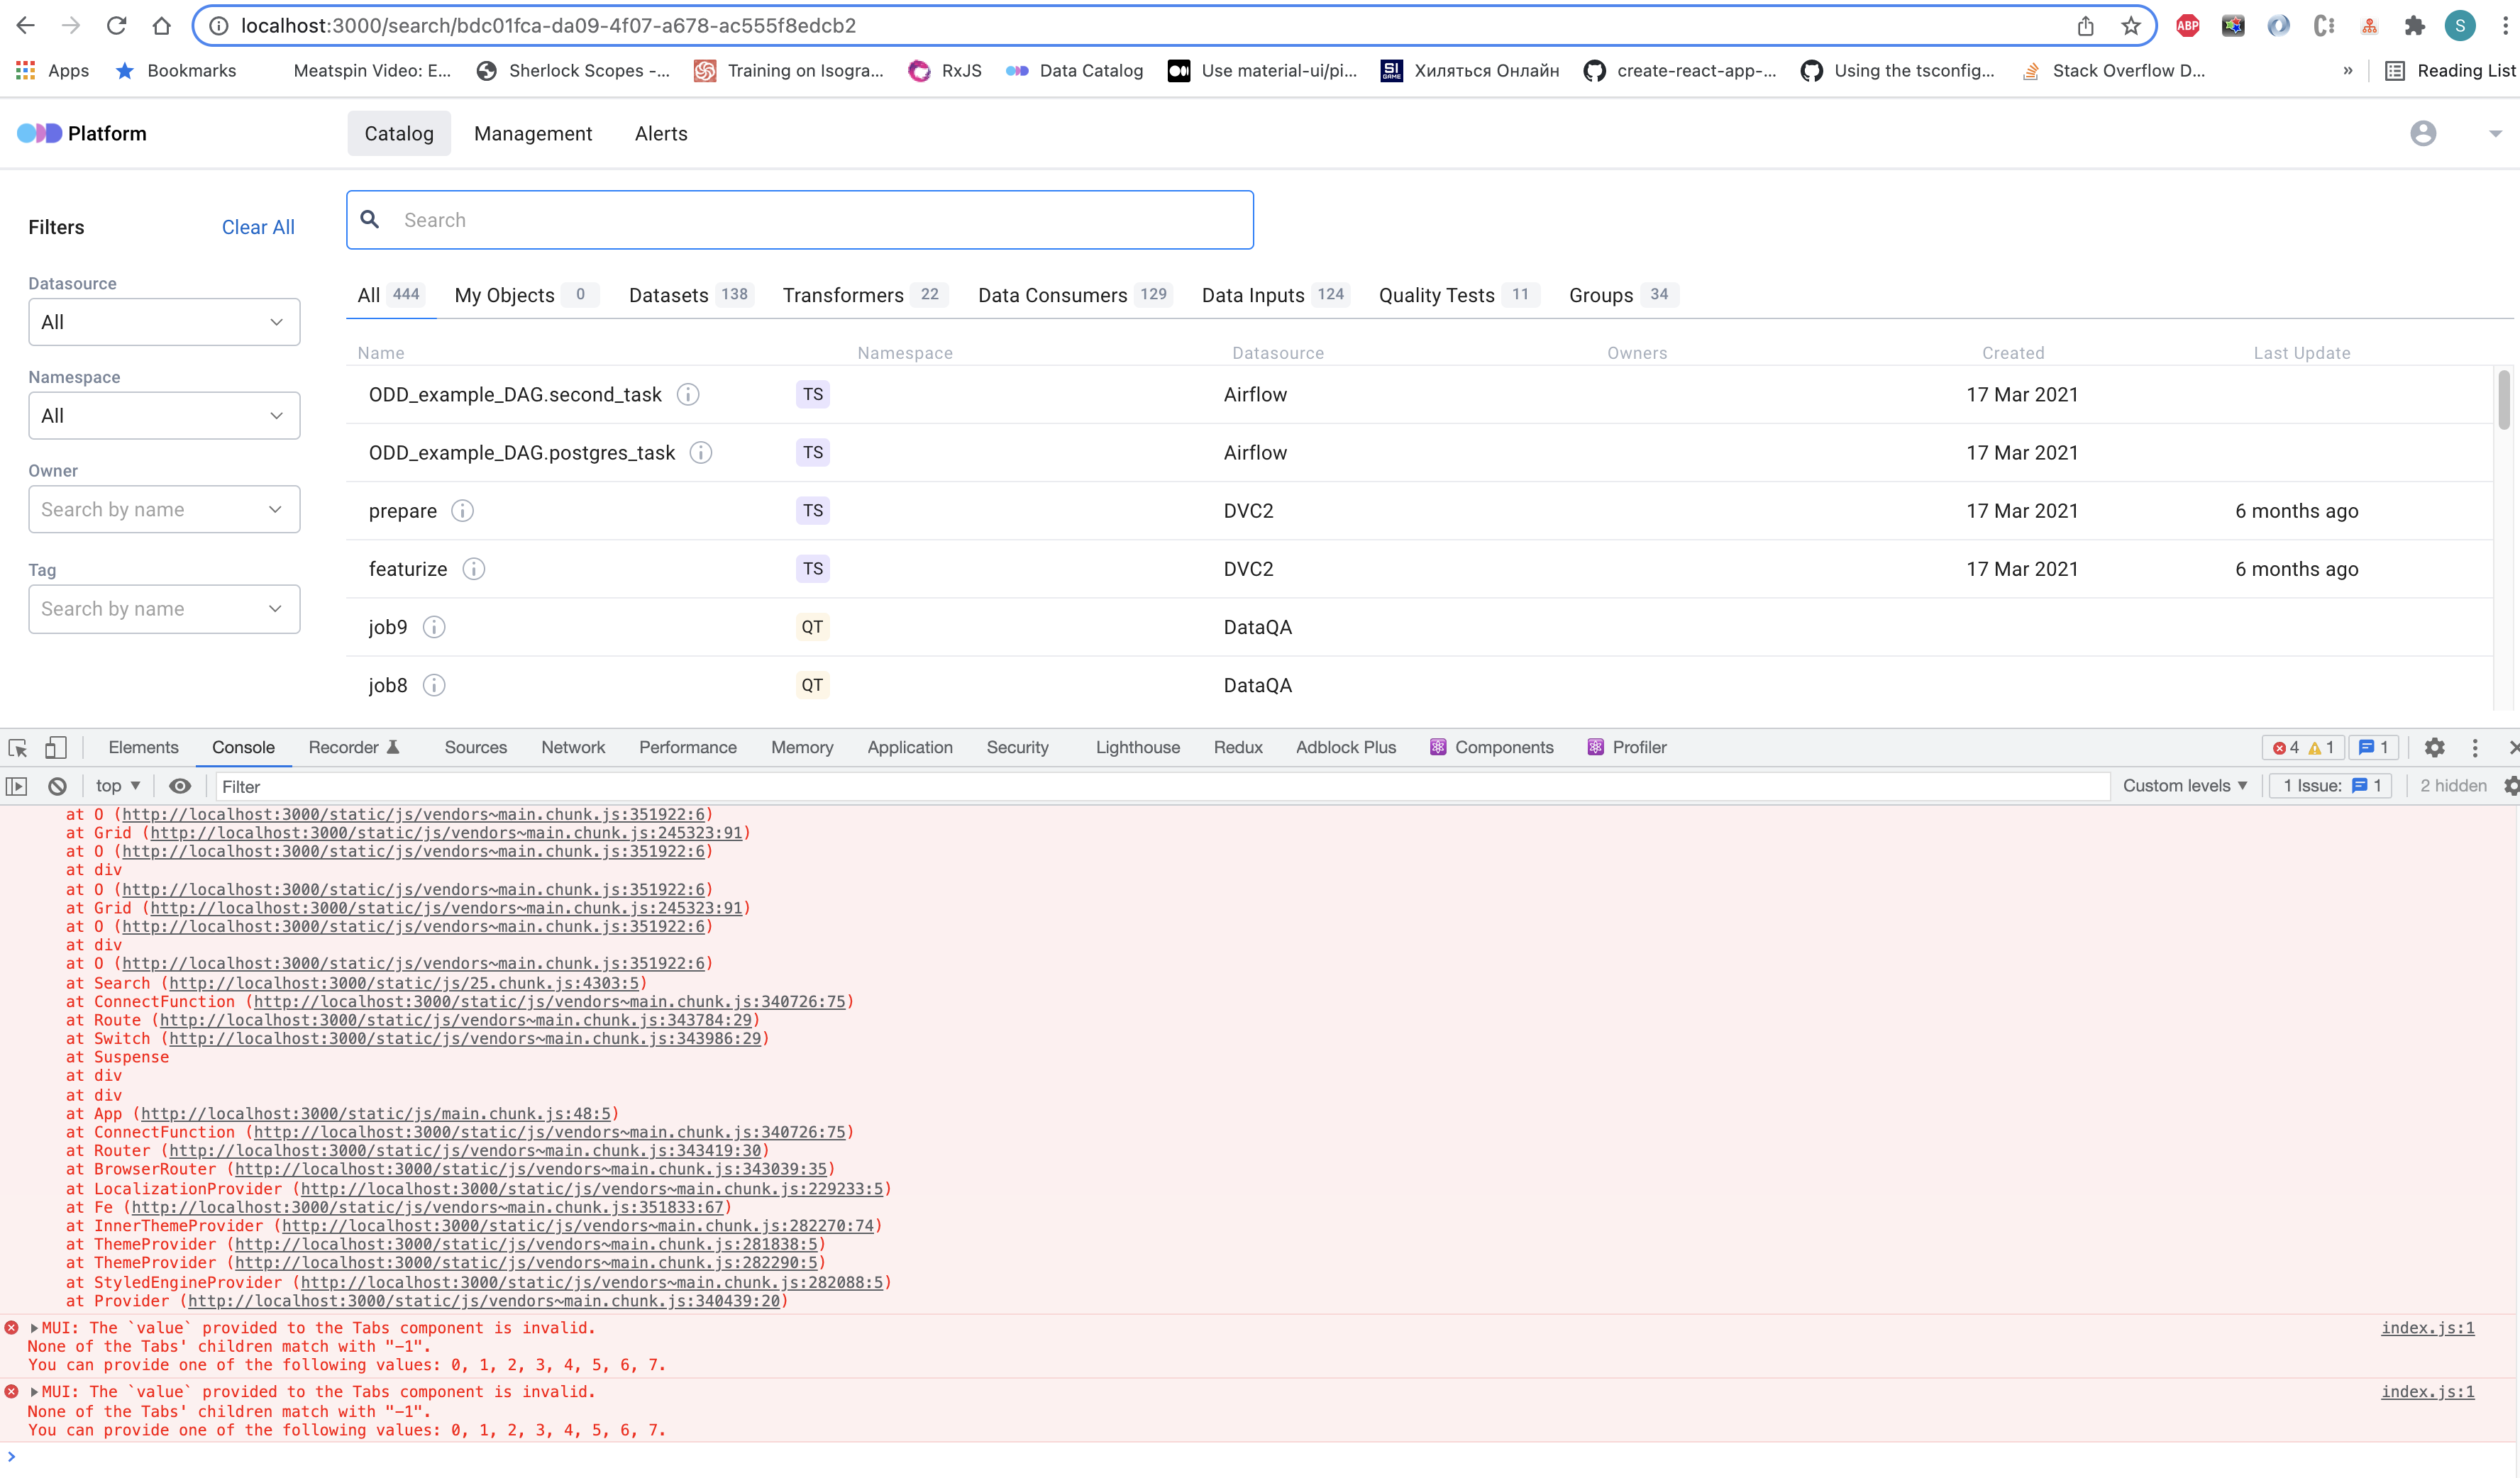This screenshot has height=1478, width=2520.
Task: Click inside the catalog Search field
Action: [x=800, y=219]
